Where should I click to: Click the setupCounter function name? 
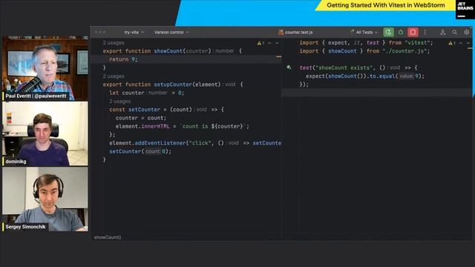(x=173, y=85)
